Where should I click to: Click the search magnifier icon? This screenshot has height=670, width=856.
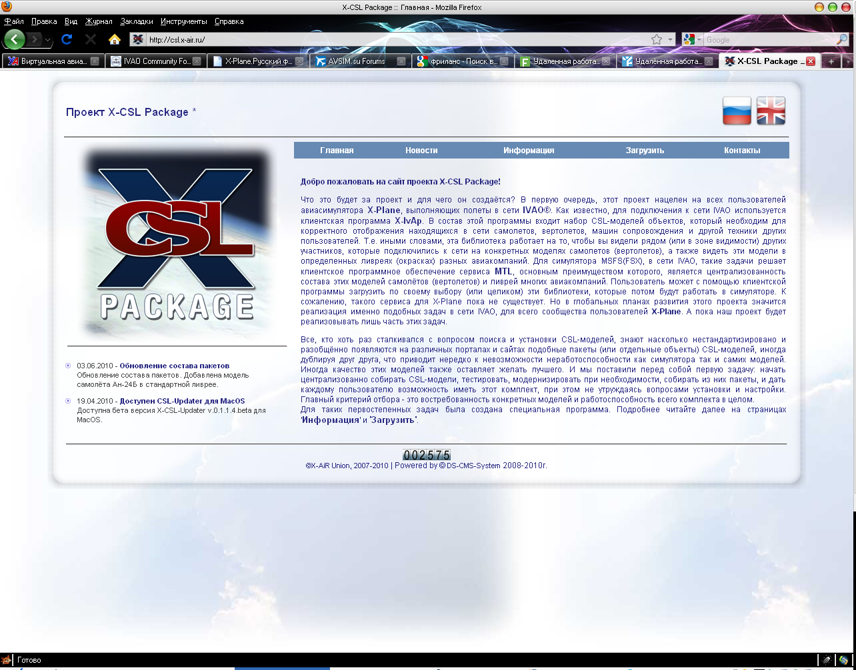click(842, 40)
